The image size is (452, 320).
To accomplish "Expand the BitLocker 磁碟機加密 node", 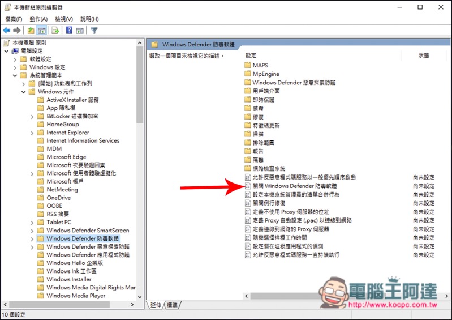I will [x=32, y=117].
